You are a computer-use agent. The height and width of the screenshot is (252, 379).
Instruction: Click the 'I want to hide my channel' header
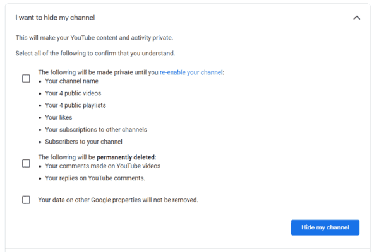point(56,18)
